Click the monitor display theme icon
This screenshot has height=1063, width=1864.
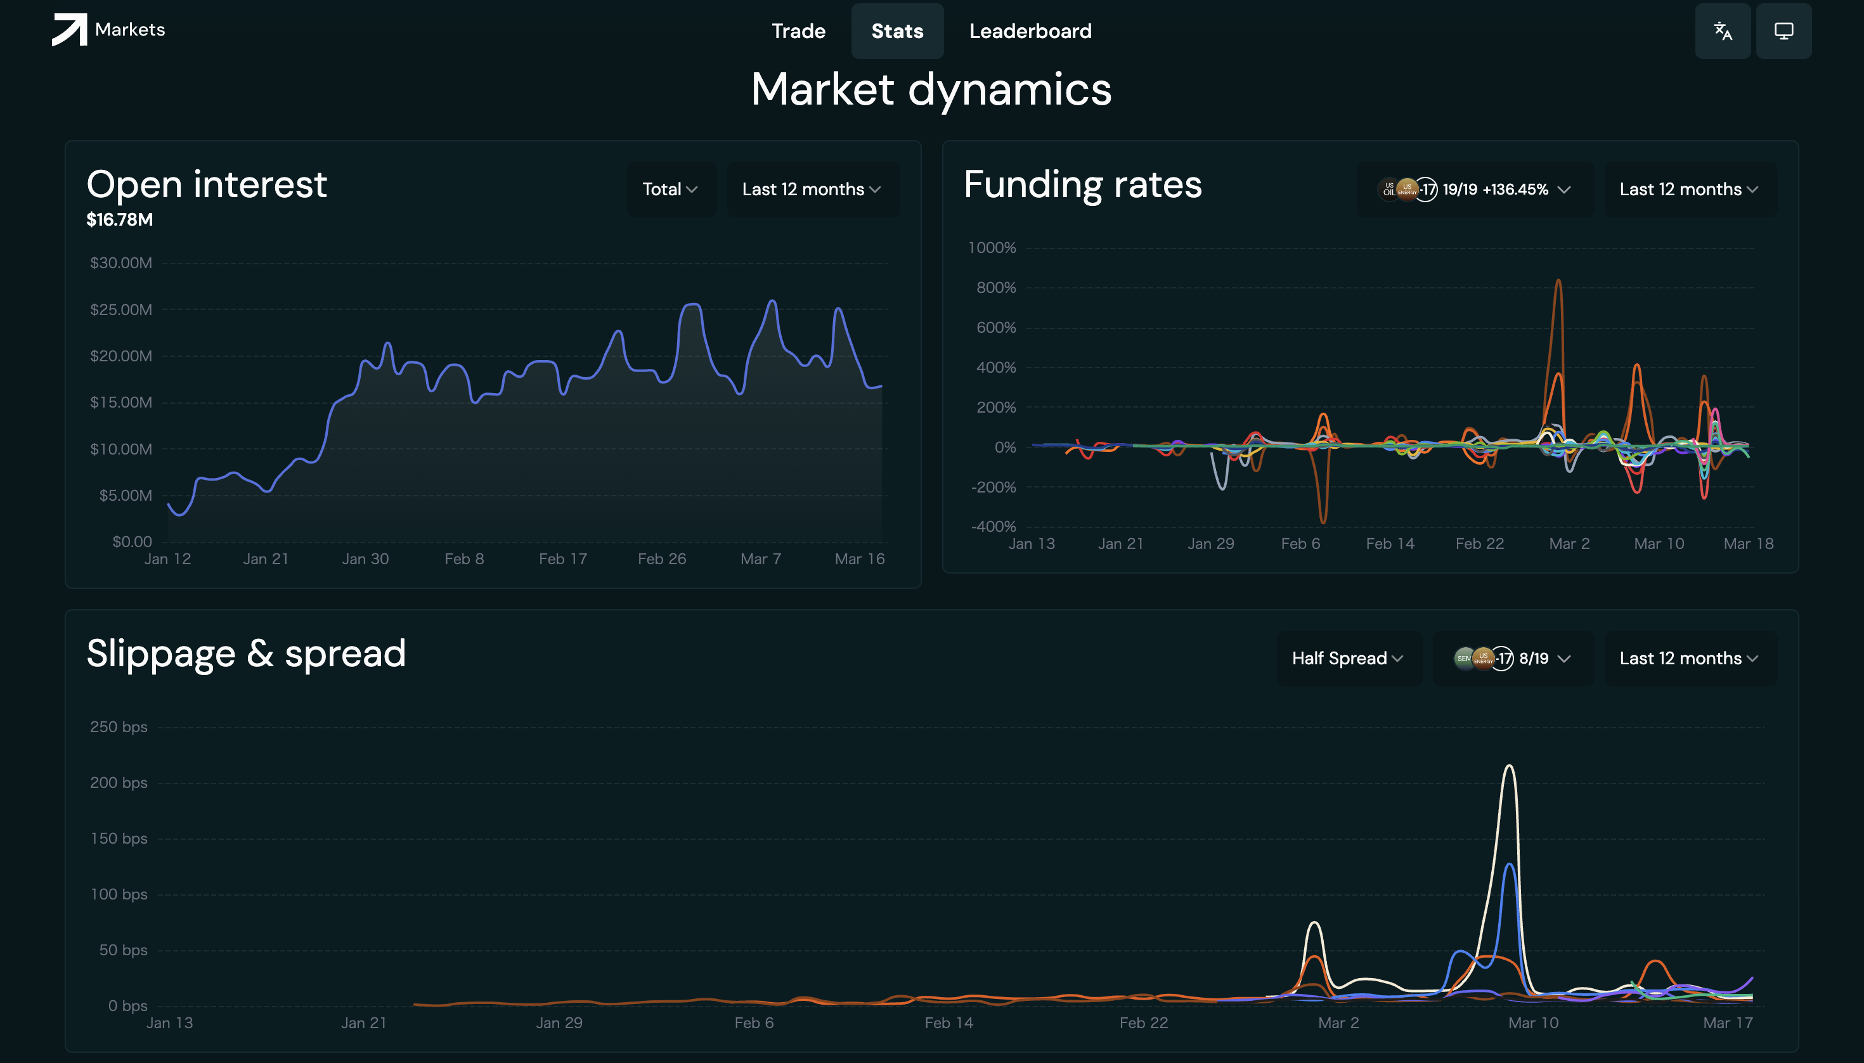coord(1783,32)
